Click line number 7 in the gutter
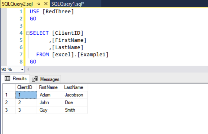Screen dimensions: 208x134 coord(21,54)
